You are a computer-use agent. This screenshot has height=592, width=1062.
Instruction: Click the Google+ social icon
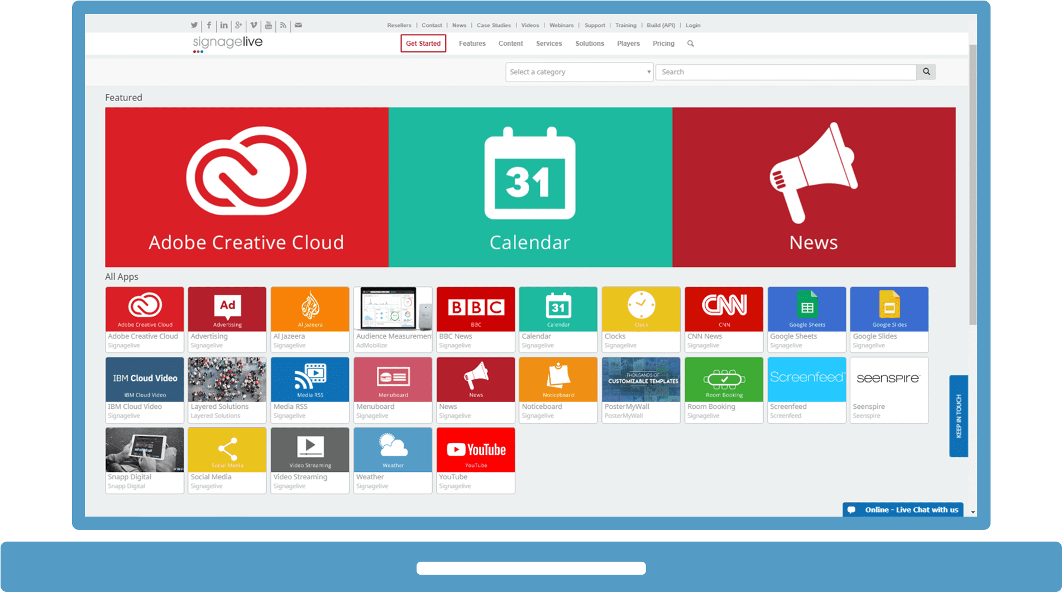[239, 25]
